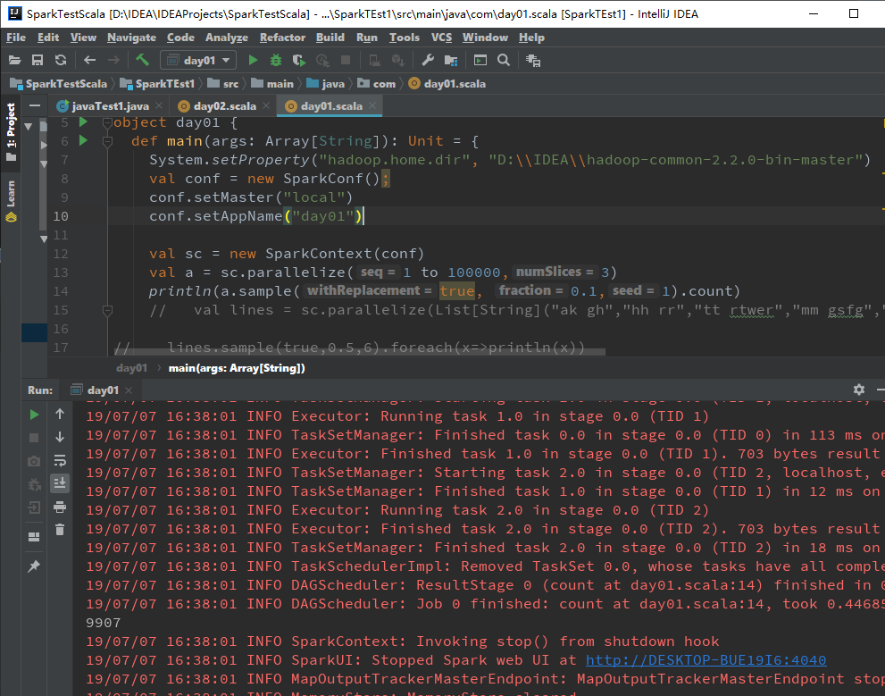Click the conf.setMaster("local") code line
885x696 pixels.
[x=251, y=197]
